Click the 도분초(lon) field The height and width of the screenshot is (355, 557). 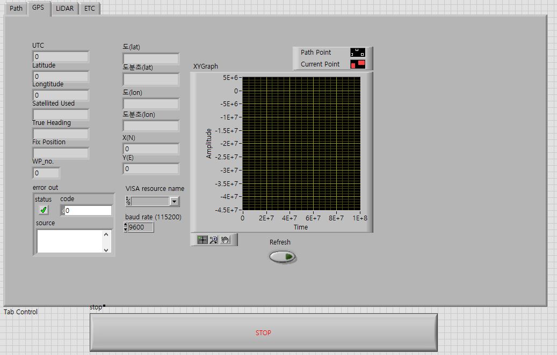(x=151, y=125)
